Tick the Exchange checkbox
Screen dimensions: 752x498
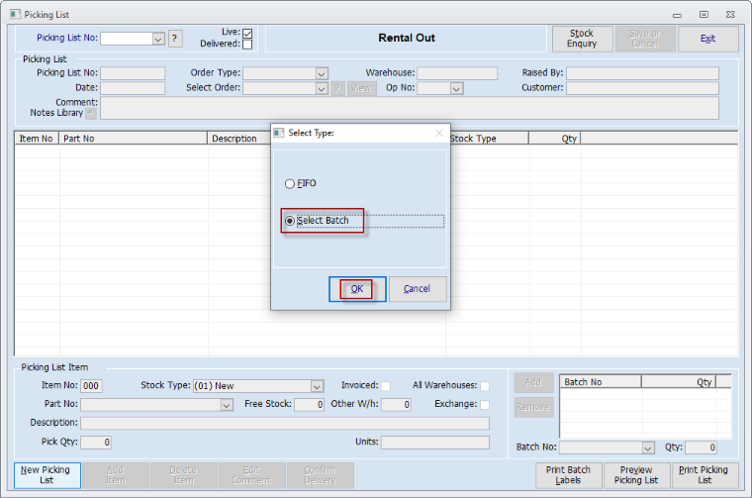pyautogui.click(x=485, y=405)
